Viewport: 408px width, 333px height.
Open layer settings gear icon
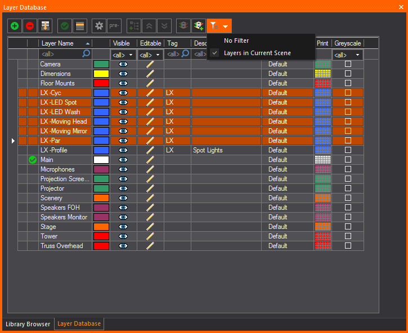[99, 26]
